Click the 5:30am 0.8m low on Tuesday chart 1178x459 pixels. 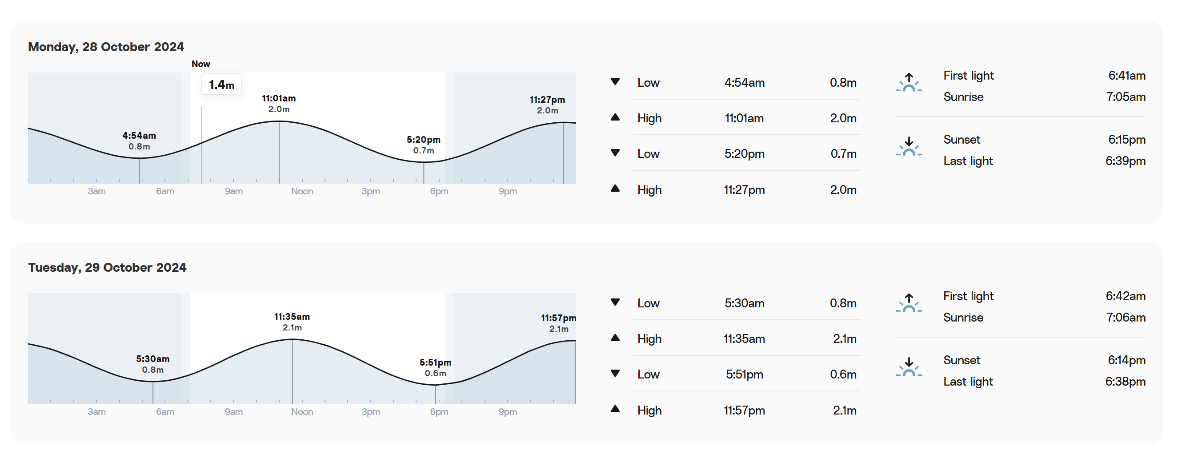pyautogui.click(x=153, y=364)
